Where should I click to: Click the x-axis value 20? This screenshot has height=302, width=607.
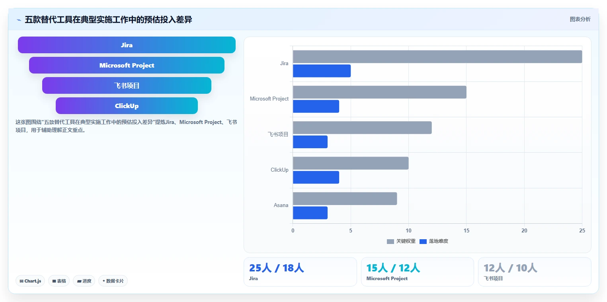click(x=524, y=231)
